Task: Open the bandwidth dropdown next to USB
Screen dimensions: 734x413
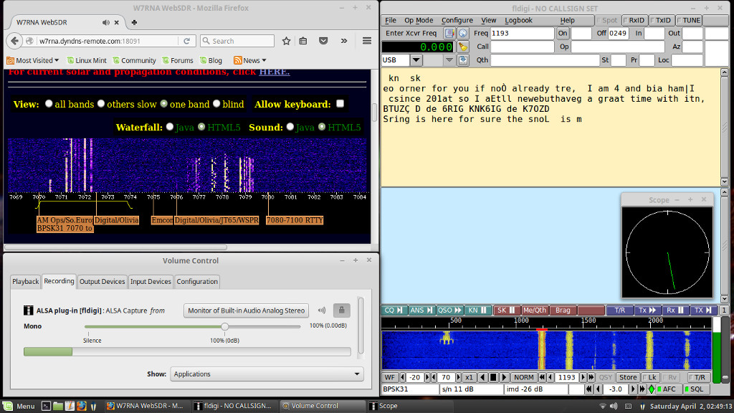Action: coord(449,60)
